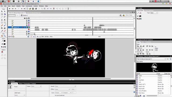Select the Eyedropper tool
The width and height of the screenshot is (172, 97).
(x=2, y=31)
